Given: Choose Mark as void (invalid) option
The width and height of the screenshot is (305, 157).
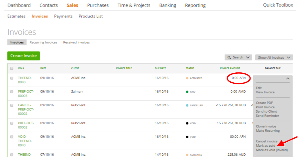Looking at the screenshot, I should [272, 150].
